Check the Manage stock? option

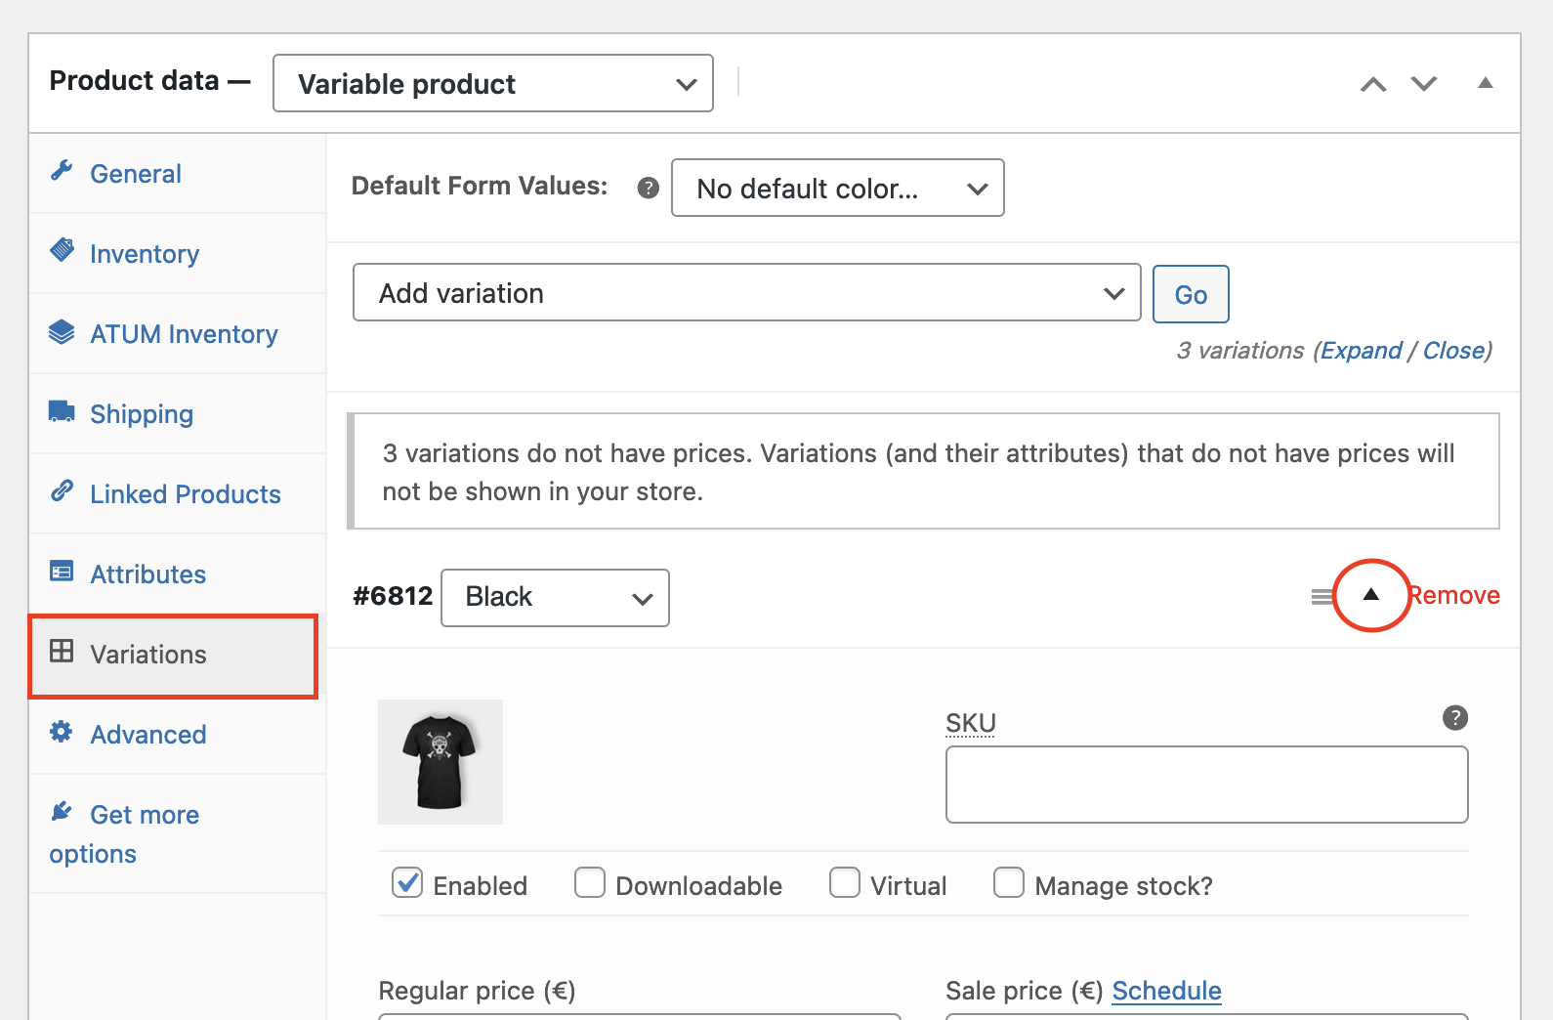click(x=1008, y=883)
